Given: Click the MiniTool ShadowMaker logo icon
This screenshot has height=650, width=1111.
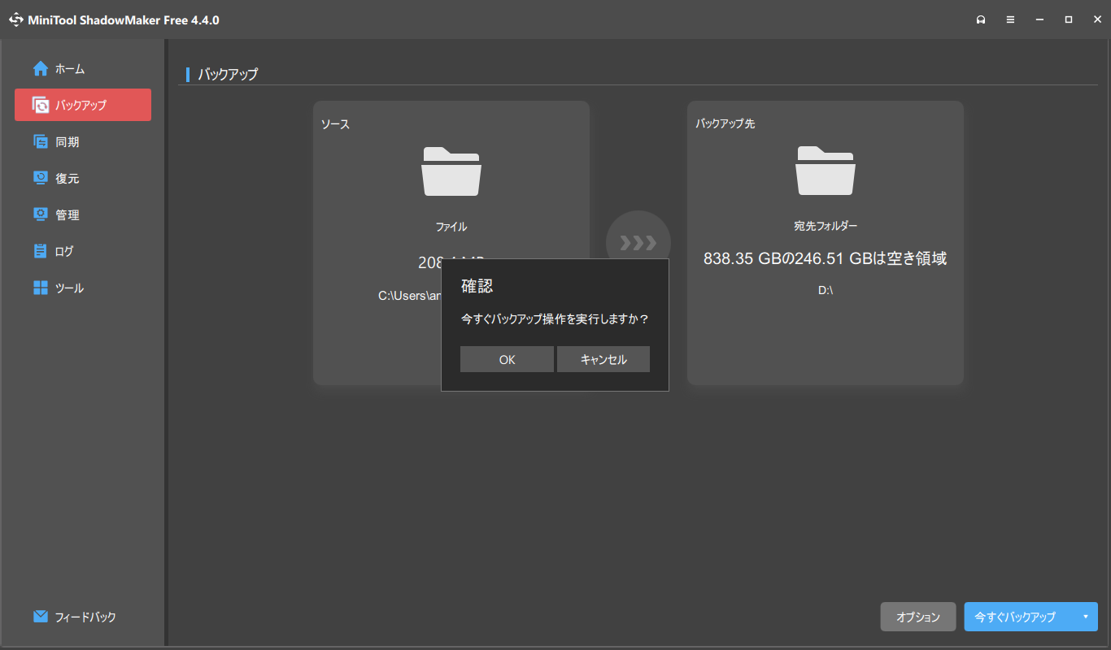Looking at the screenshot, I should pos(15,19).
